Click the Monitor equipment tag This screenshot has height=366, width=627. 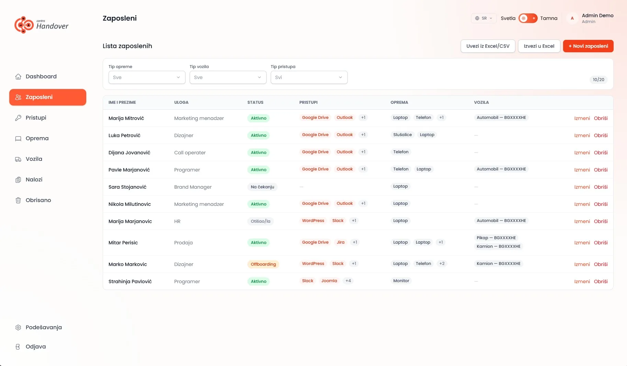coord(401,281)
